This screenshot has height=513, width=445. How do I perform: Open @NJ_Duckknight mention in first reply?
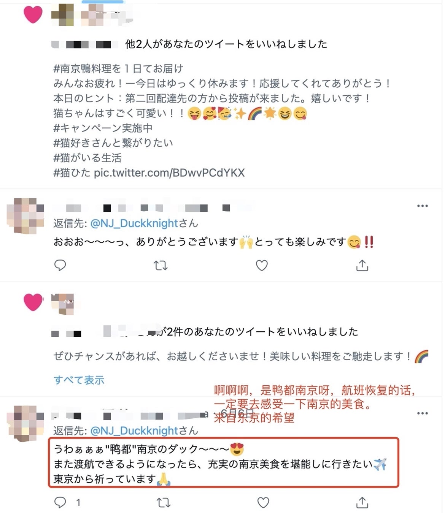coord(134,223)
